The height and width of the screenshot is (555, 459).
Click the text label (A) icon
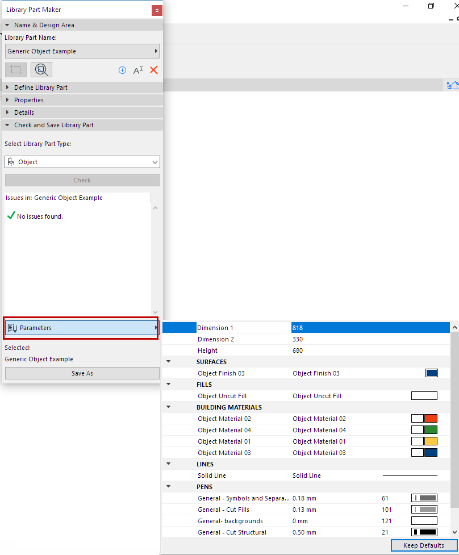coord(138,70)
